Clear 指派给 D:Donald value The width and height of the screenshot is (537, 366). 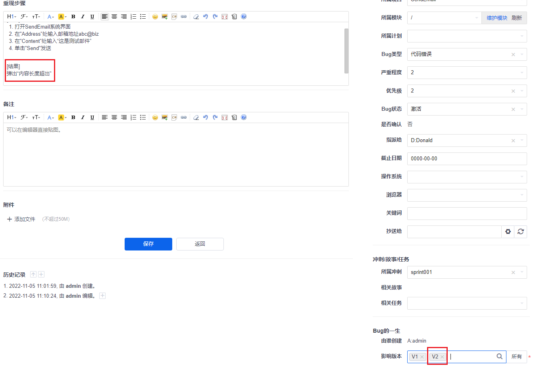[513, 141]
